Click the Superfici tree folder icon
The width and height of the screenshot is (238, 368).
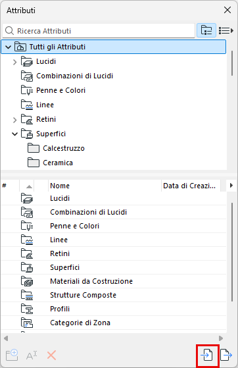[x=27, y=134]
